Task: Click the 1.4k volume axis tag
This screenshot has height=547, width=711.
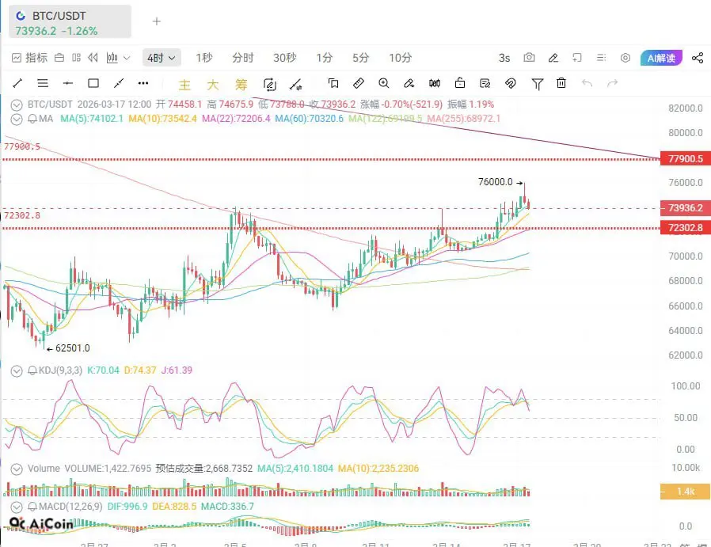Action: click(685, 492)
